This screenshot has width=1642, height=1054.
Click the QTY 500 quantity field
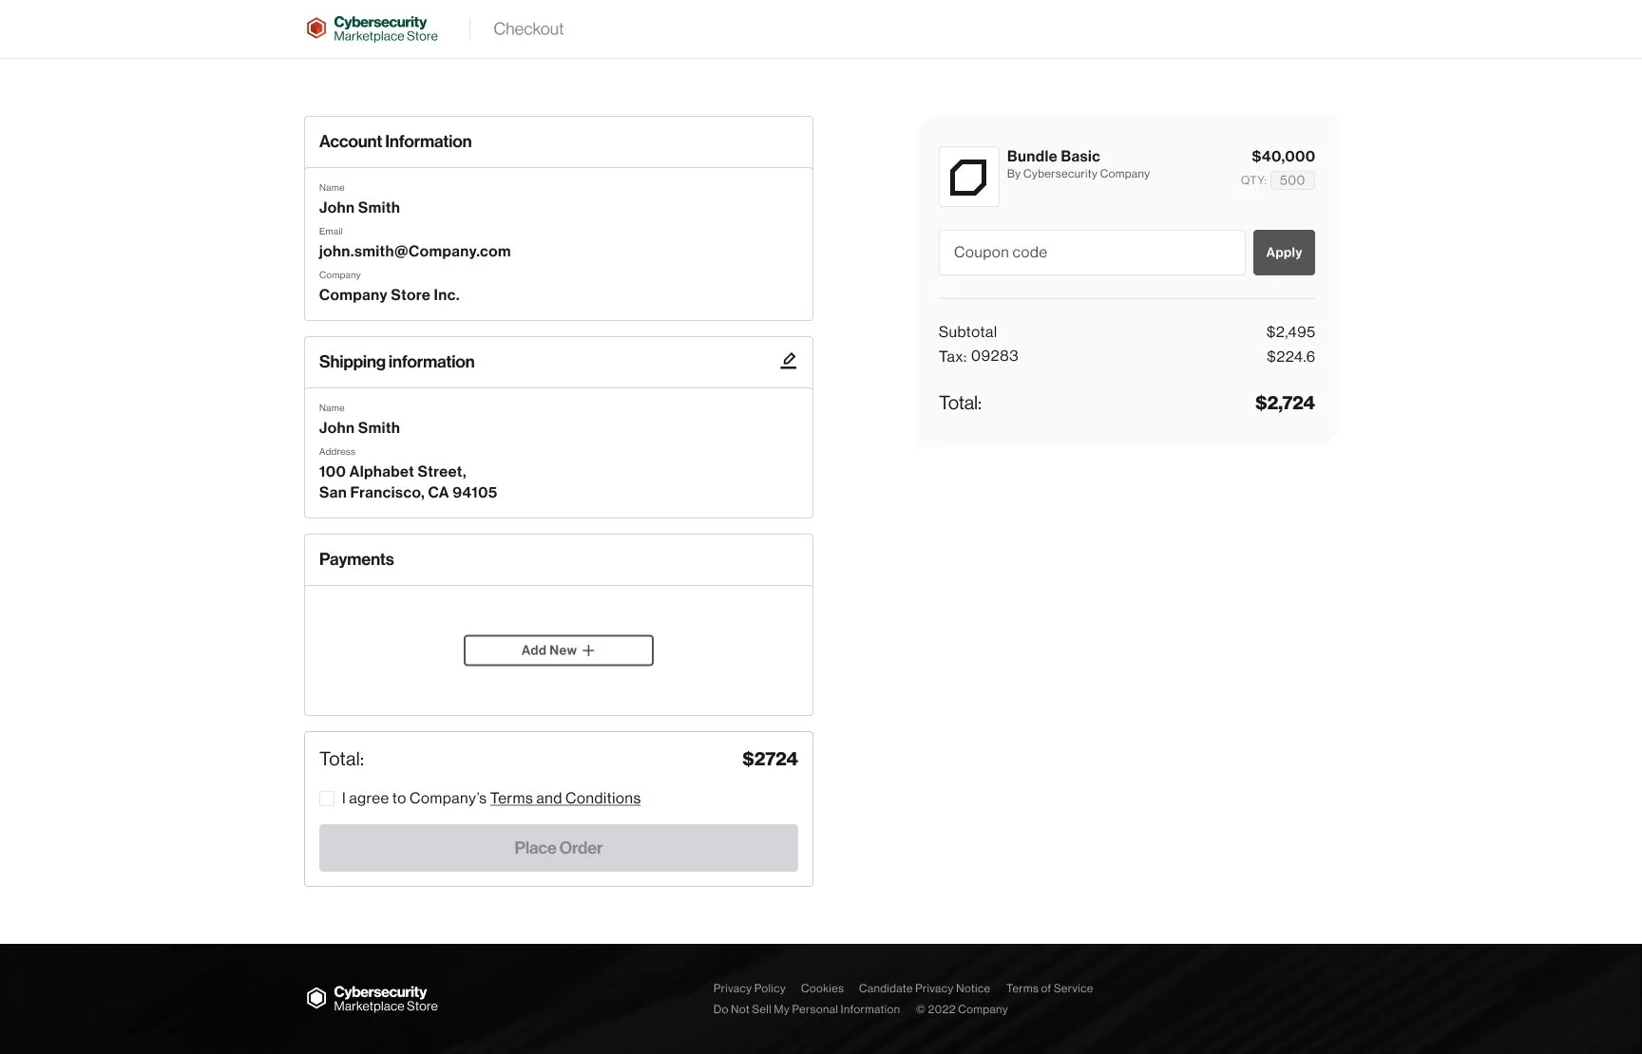pos(1292,180)
